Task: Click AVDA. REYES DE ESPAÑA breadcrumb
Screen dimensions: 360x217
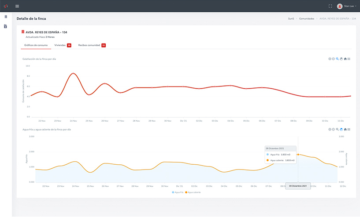Action: click(338, 19)
